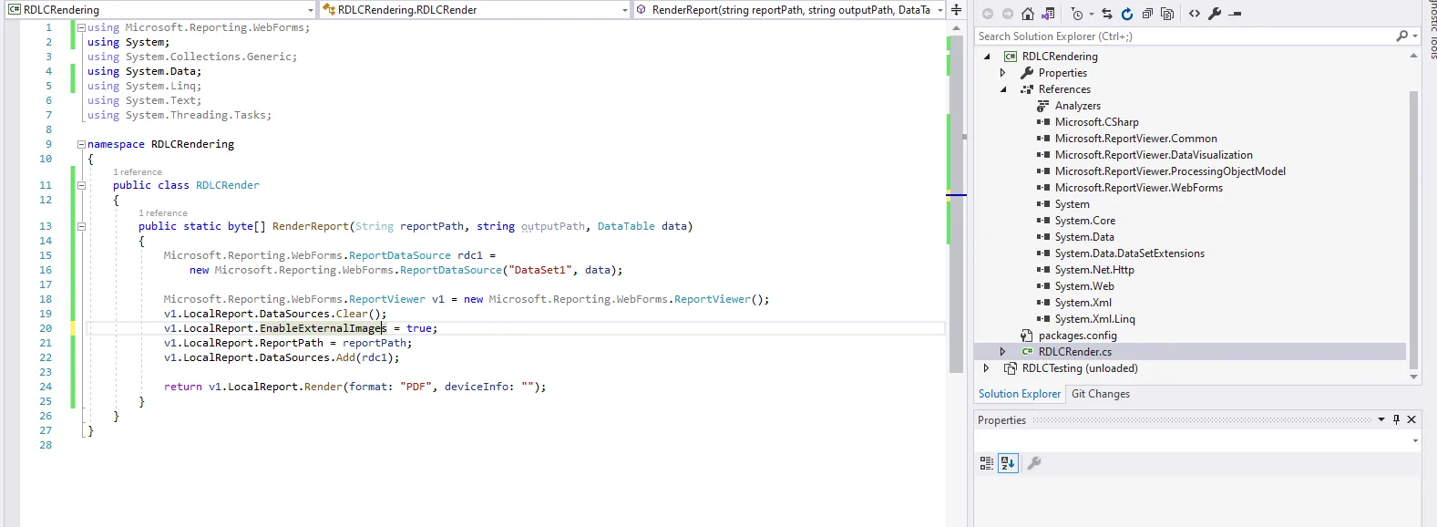This screenshot has width=1437, height=527.
Task: Click '1 reference' link above class RDLCRender
Action: coord(137,172)
